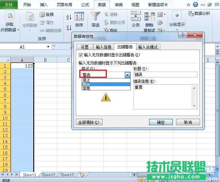Image resolution: width=220 pixels, height=182 pixels.
Task: Click the sort ascending A-Z icon
Action: (x=69, y=17)
